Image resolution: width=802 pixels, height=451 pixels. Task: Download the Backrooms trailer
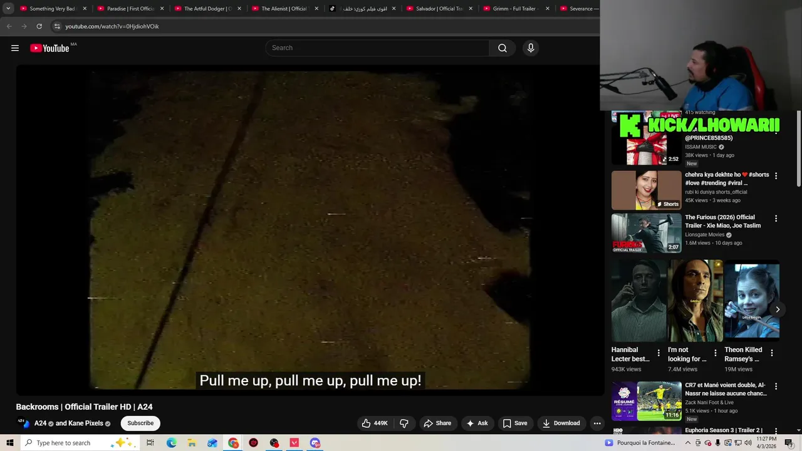tap(561, 423)
